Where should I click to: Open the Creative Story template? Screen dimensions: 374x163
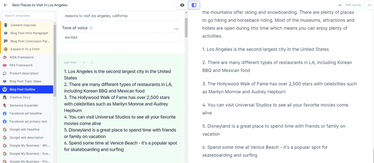[27, 97]
